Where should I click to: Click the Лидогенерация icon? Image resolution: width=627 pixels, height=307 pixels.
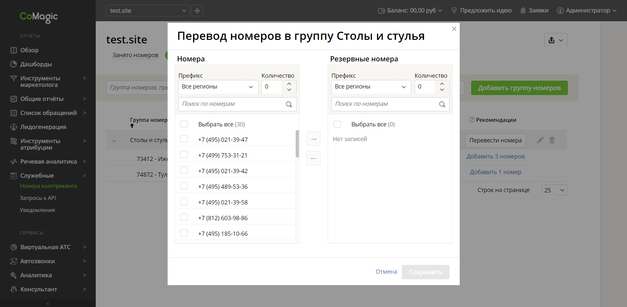coord(13,127)
